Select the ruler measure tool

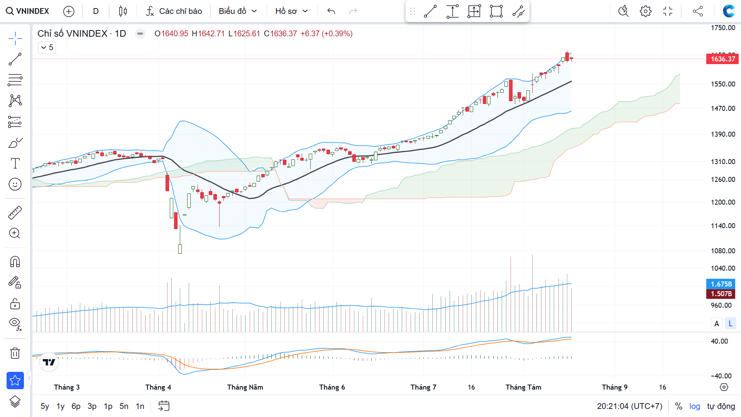[x=15, y=213]
